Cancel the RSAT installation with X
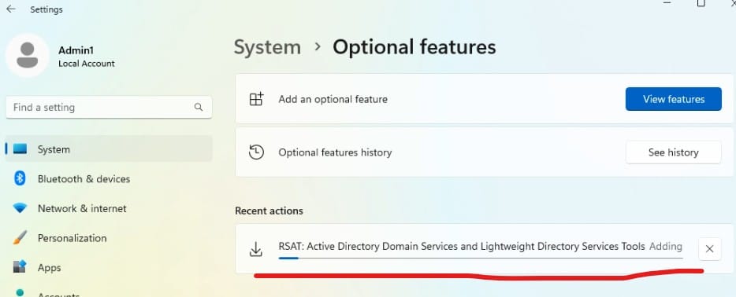This screenshot has height=297, width=736. point(710,249)
